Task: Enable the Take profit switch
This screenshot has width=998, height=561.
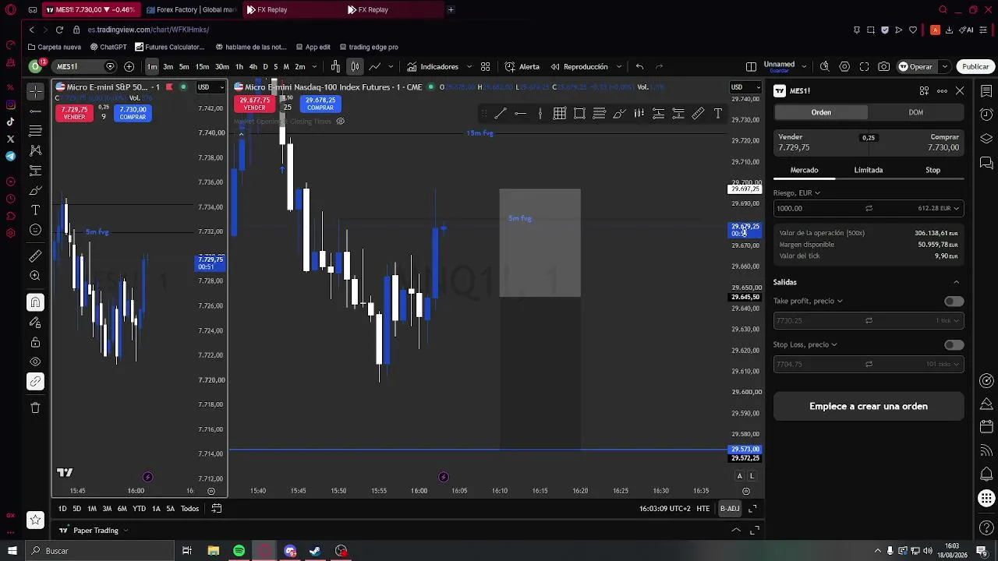Action: tap(954, 302)
